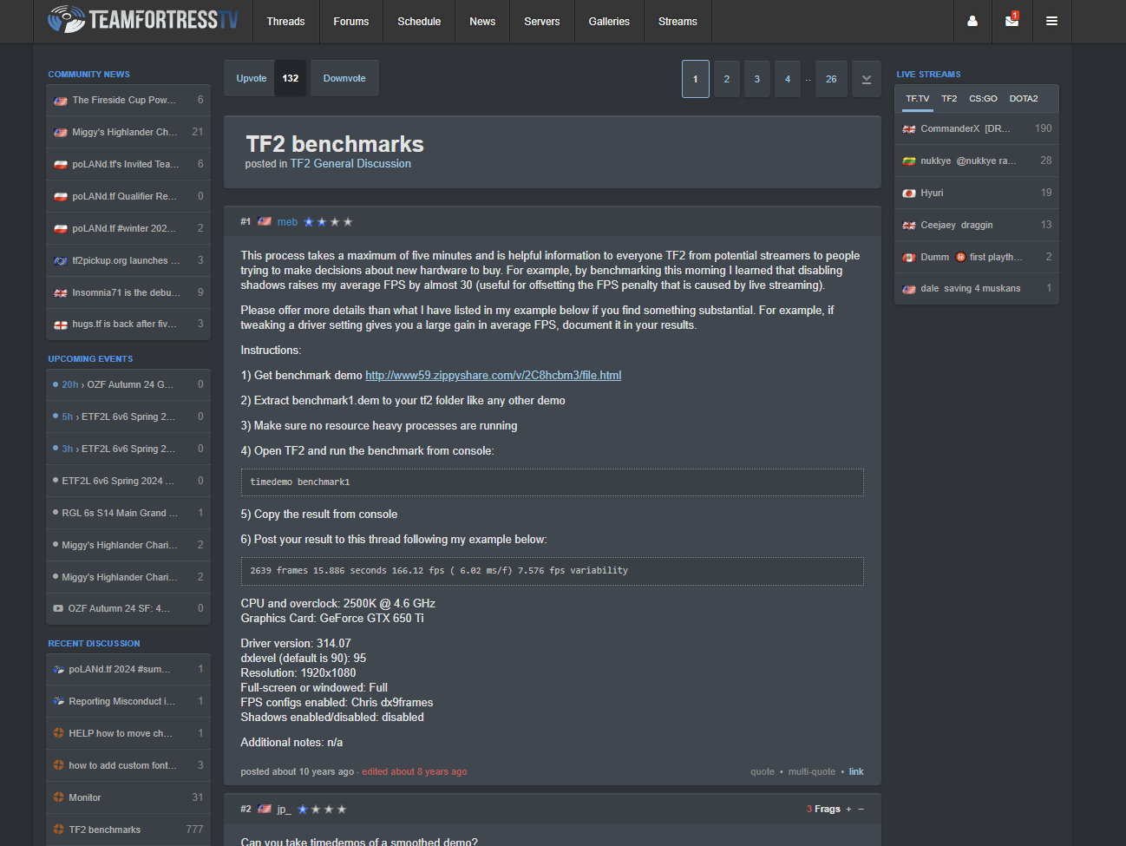Copy permalink via link on post #1
Image resolution: width=1126 pixels, height=846 pixels.
[x=856, y=772]
